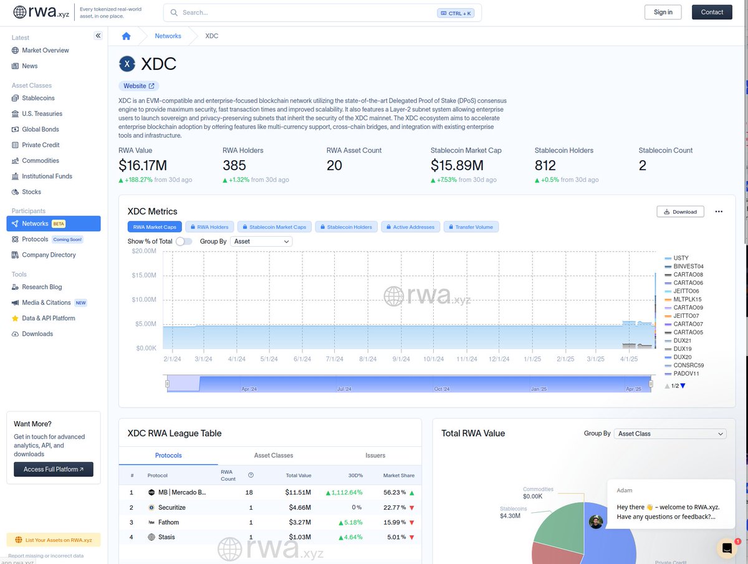Select the Stablecoin Market Caps tab

click(274, 227)
